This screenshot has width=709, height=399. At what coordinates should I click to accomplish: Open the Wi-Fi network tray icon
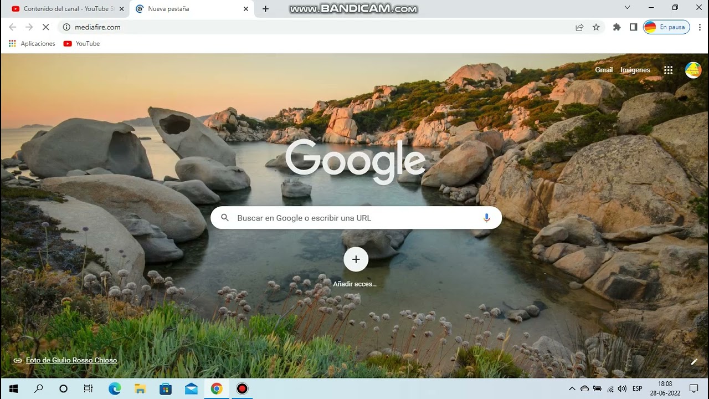tap(610, 388)
